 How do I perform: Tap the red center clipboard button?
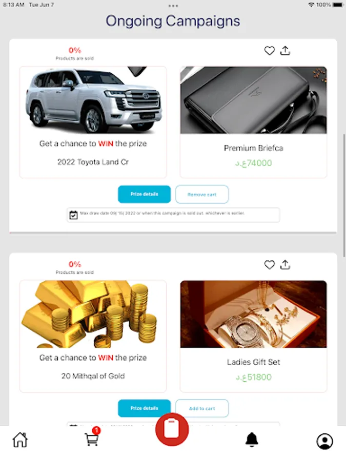172,429
